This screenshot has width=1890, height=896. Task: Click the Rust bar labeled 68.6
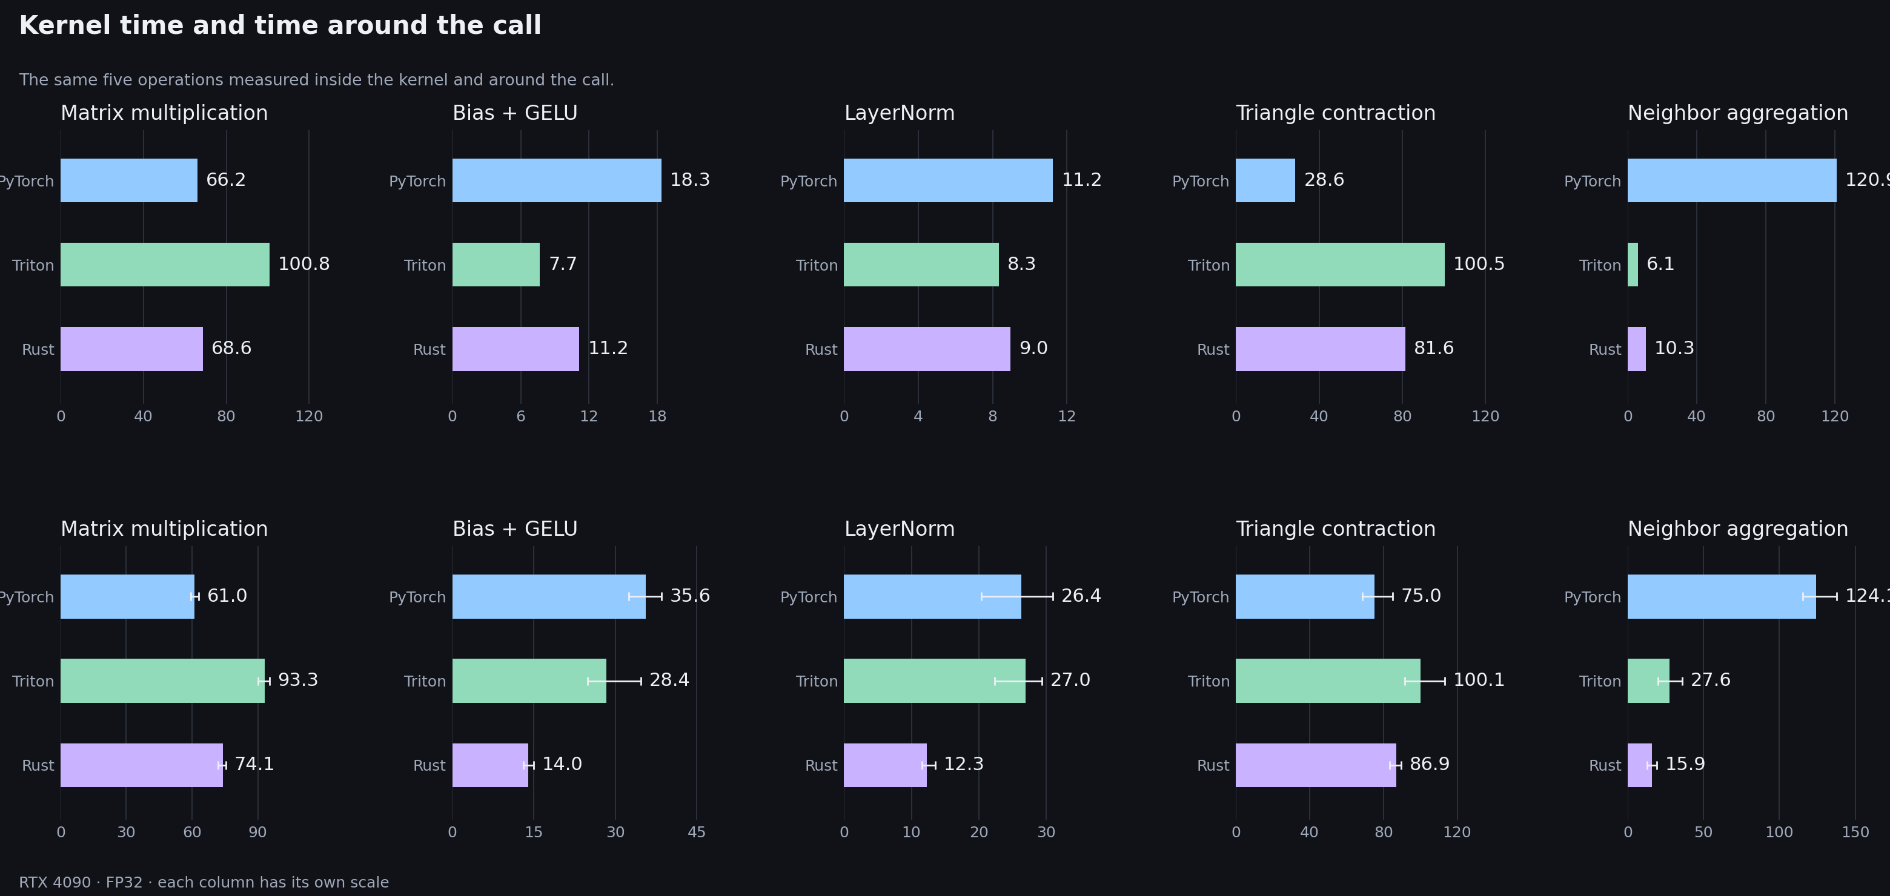[131, 349]
